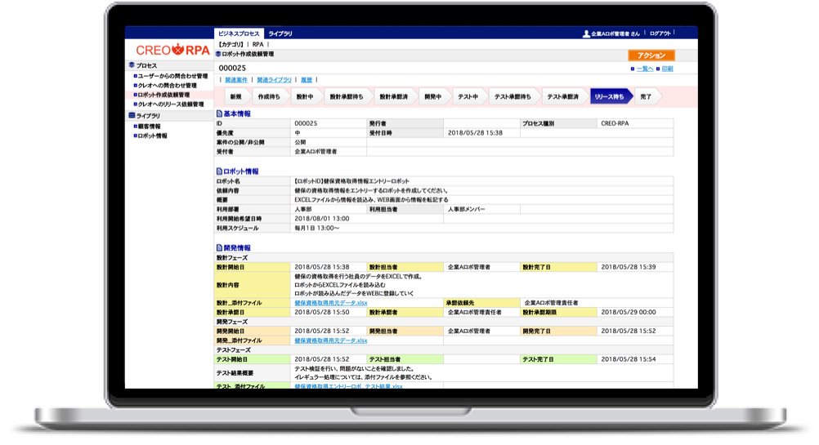Open the 履歴 link
The height and width of the screenshot is (445, 819).
(x=307, y=80)
